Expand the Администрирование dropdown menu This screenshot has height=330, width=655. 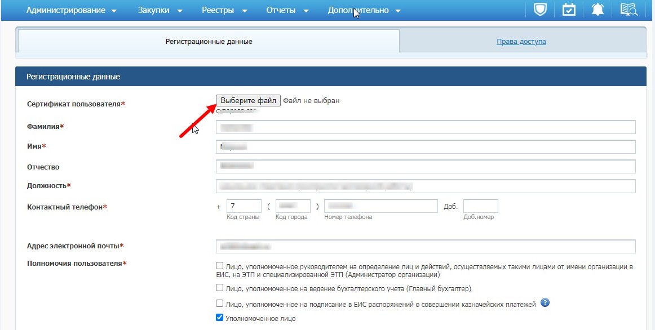coord(71,10)
